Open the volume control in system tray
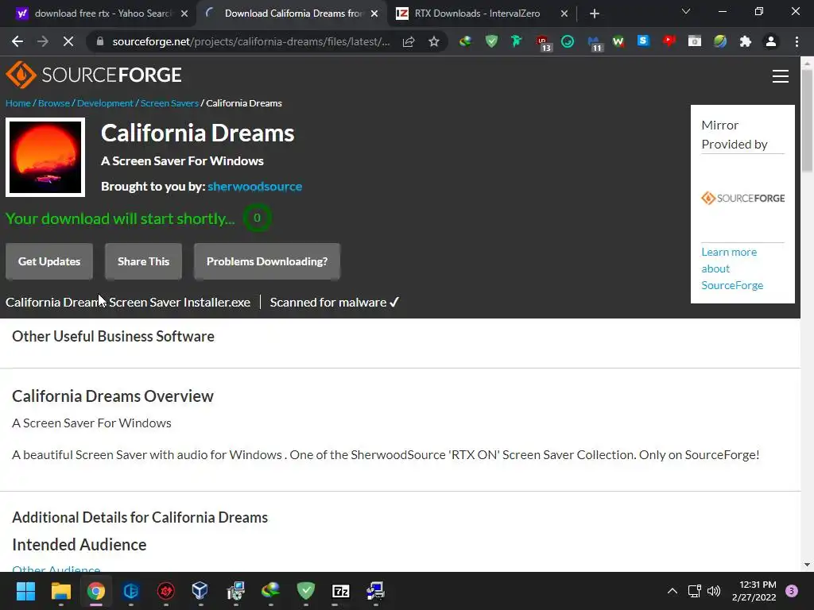The image size is (814, 610). click(715, 591)
